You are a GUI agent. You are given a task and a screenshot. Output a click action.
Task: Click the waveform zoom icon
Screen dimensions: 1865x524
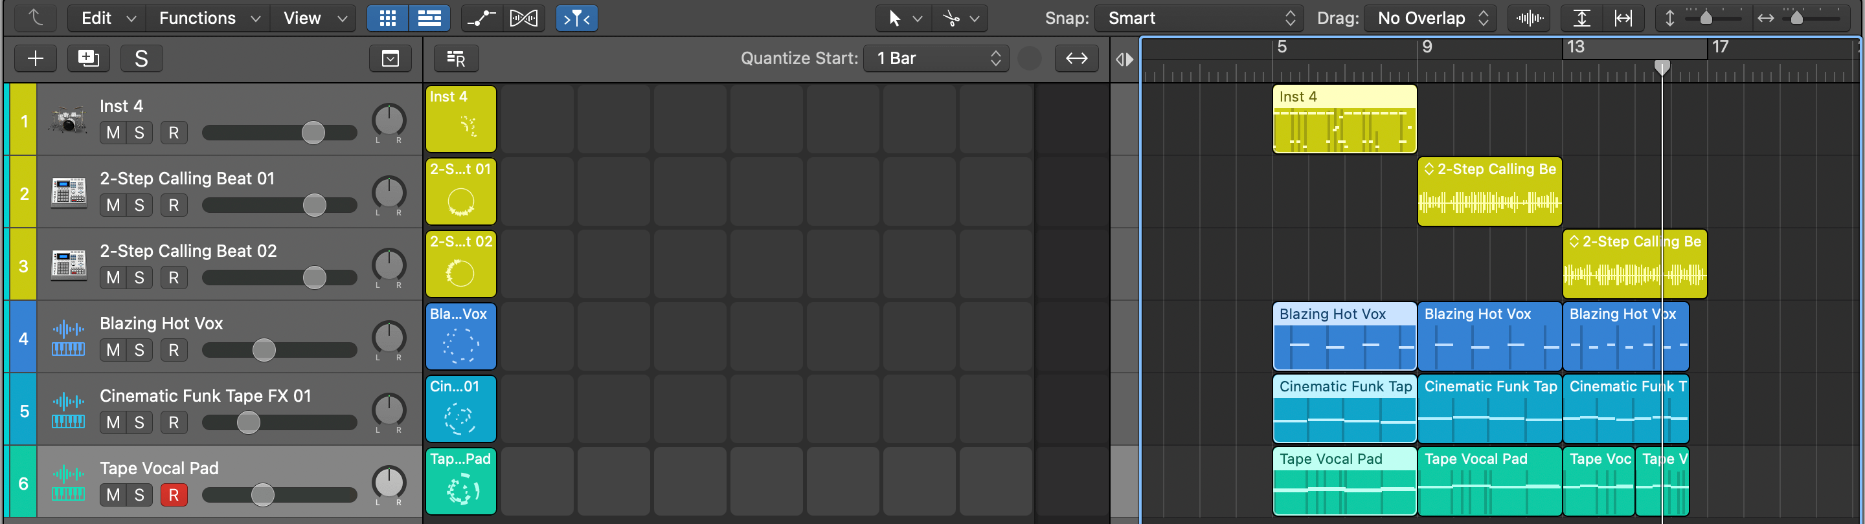click(x=1528, y=18)
